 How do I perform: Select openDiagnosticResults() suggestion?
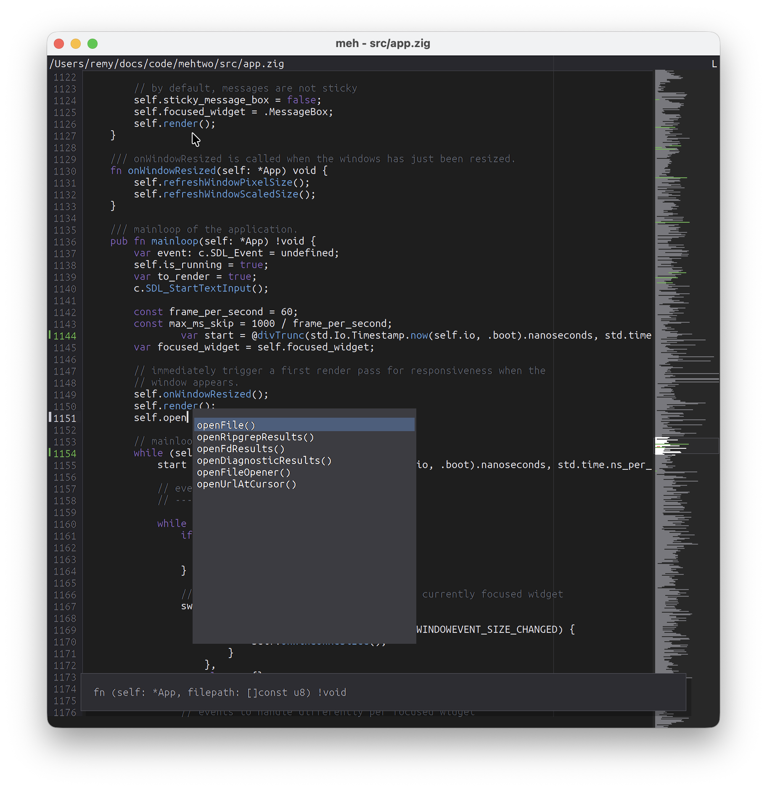click(264, 461)
